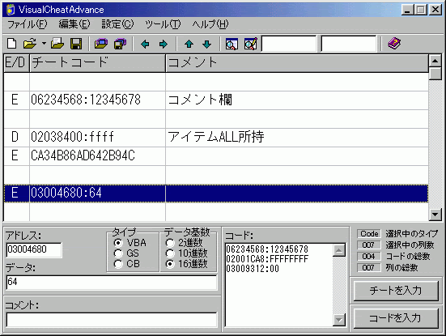Open the ファイル(F) menu
446x336 pixels.
[27, 24]
